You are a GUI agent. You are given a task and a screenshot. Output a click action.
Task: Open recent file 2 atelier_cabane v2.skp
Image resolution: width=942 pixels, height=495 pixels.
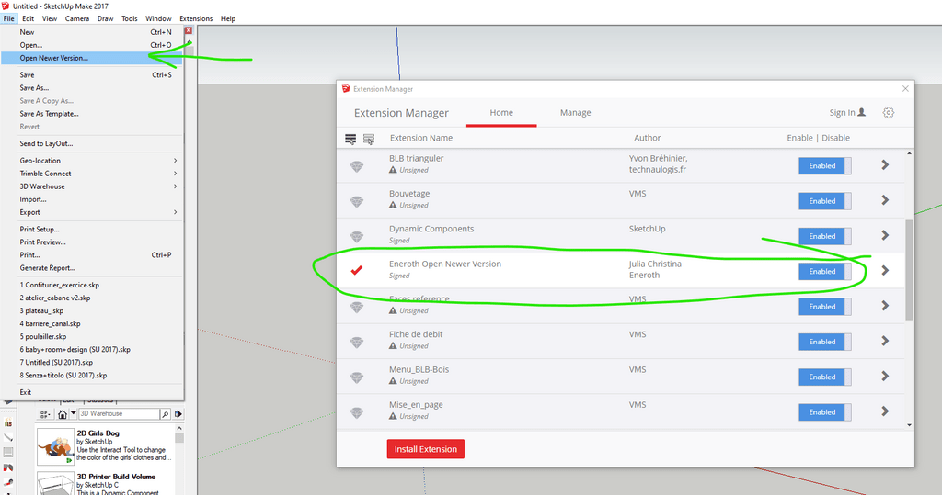[92, 298]
